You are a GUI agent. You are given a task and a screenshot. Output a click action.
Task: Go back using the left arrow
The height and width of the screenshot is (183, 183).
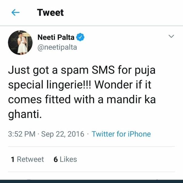click(x=15, y=12)
